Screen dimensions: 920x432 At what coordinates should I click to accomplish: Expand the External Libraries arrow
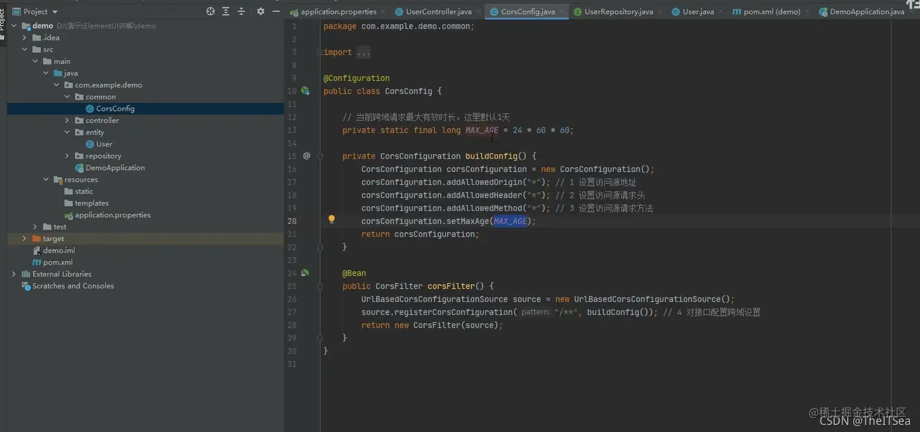(15, 274)
